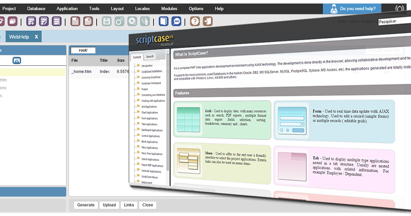Image resolution: width=411 pixels, height=216 pixels.
Task: Click the Menu feature image
Action: pos(189,161)
